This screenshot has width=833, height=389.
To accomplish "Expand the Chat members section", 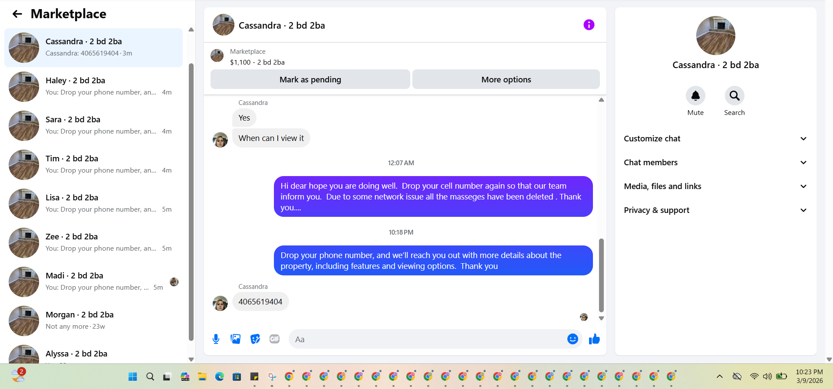I will (715, 163).
